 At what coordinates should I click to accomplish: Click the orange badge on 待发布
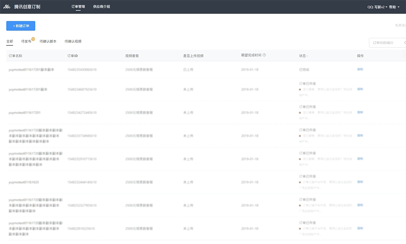click(x=33, y=39)
